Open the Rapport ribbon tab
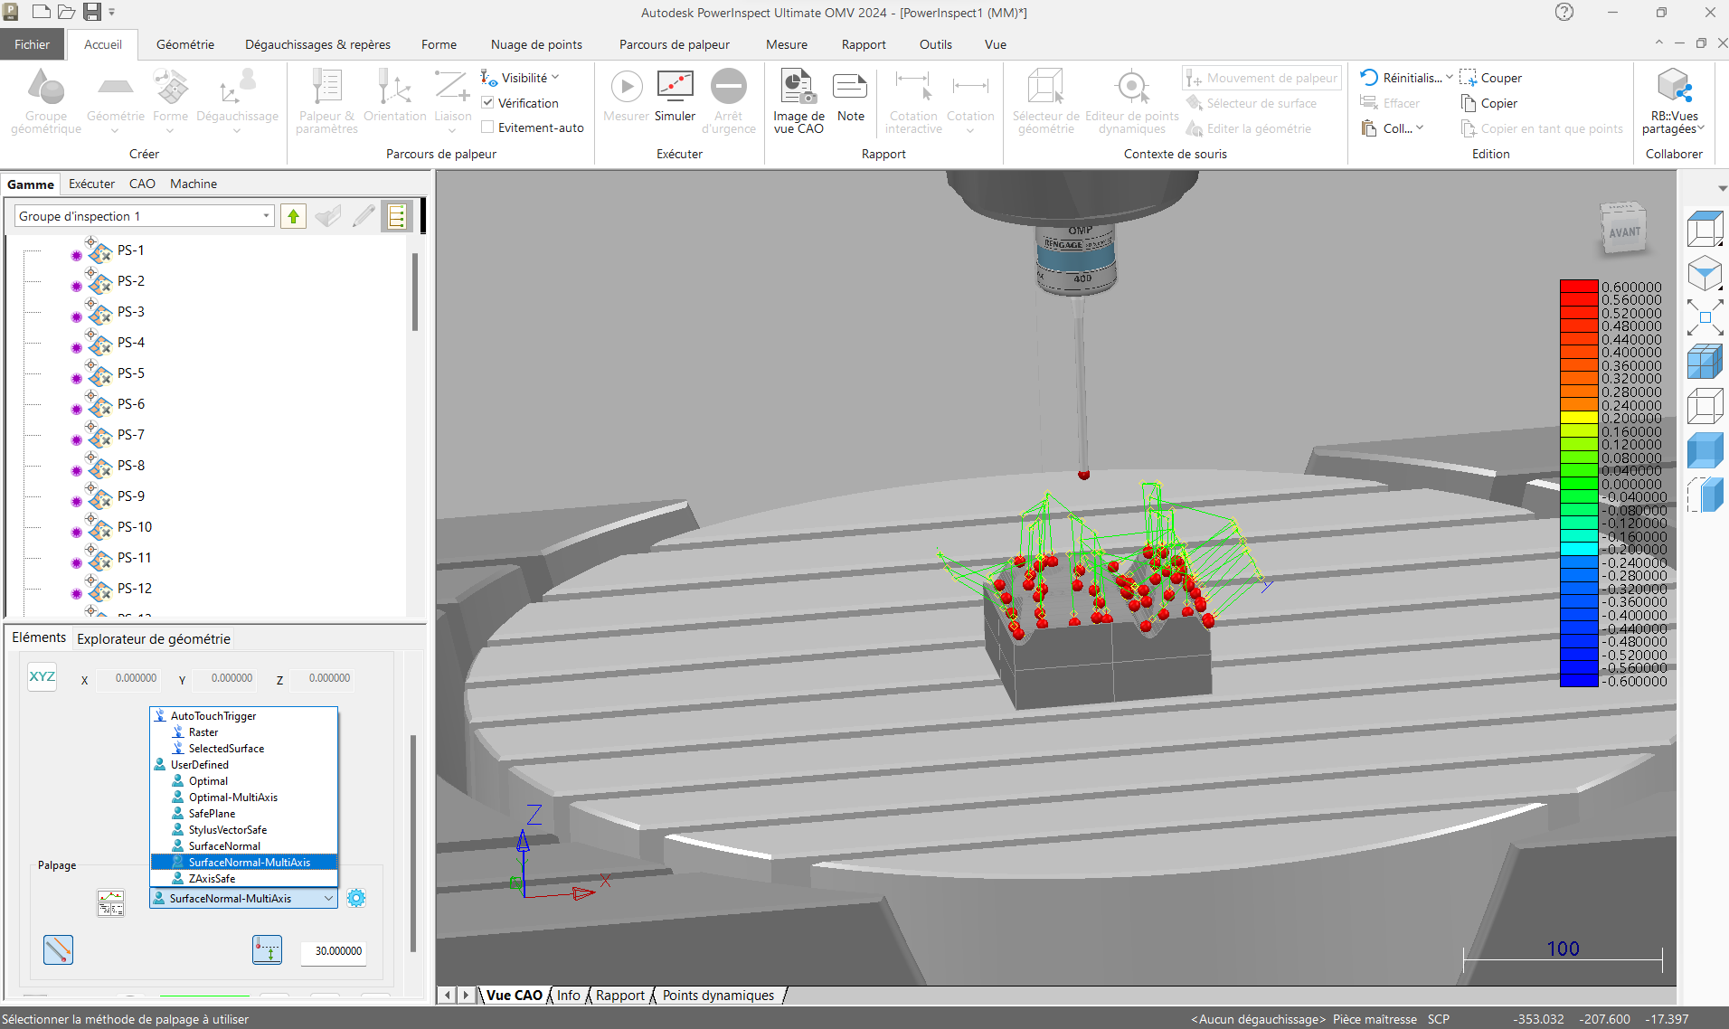This screenshot has height=1029, width=1729. 864,44
